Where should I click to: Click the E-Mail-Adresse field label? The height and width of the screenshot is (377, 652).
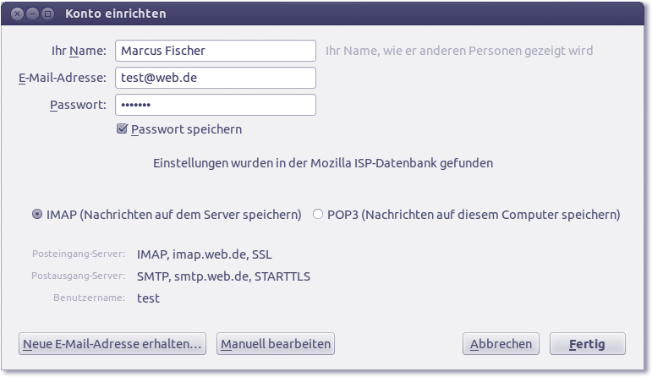pos(62,78)
